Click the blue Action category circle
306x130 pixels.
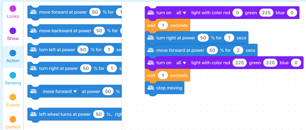click(13, 53)
